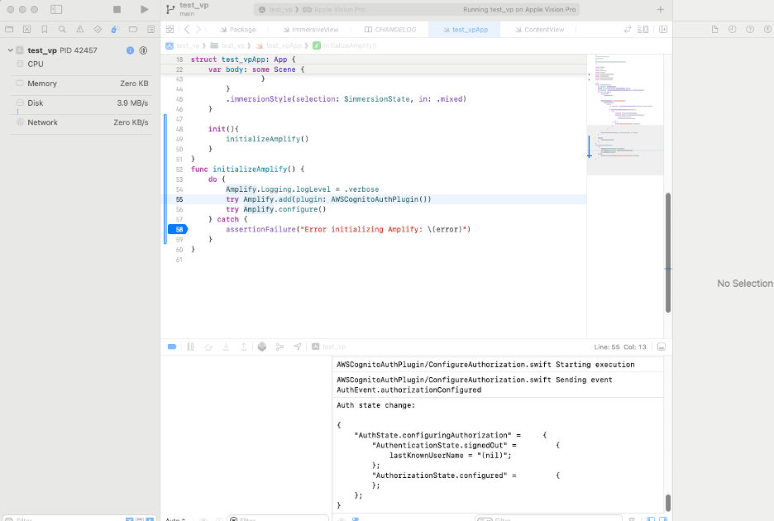774x521 pixels.
Task: Toggle breakpoint on line 58
Action: [177, 228]
